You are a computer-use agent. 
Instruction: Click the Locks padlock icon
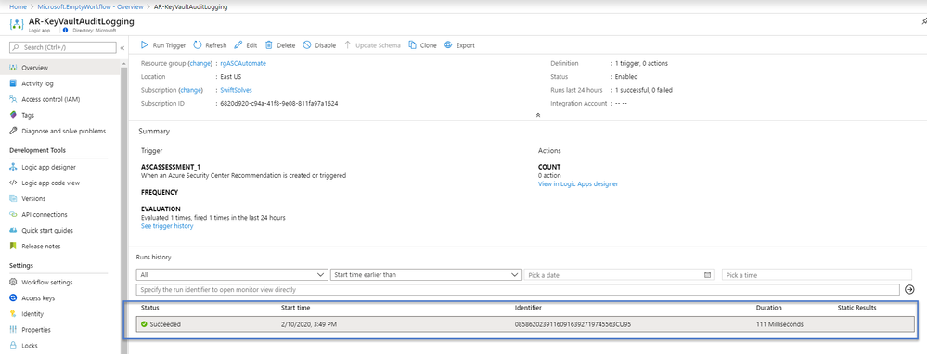[x=13, y=345]
